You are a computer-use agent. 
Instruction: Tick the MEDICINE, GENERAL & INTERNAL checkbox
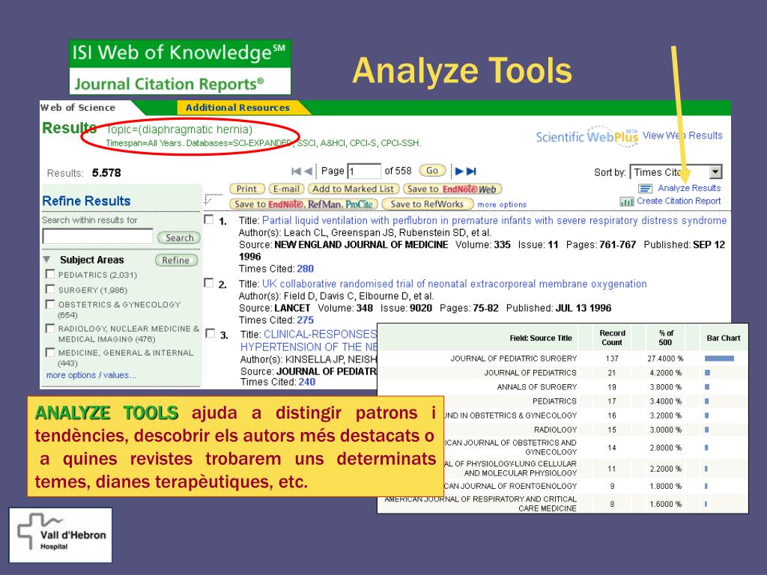tap(50, 352)
